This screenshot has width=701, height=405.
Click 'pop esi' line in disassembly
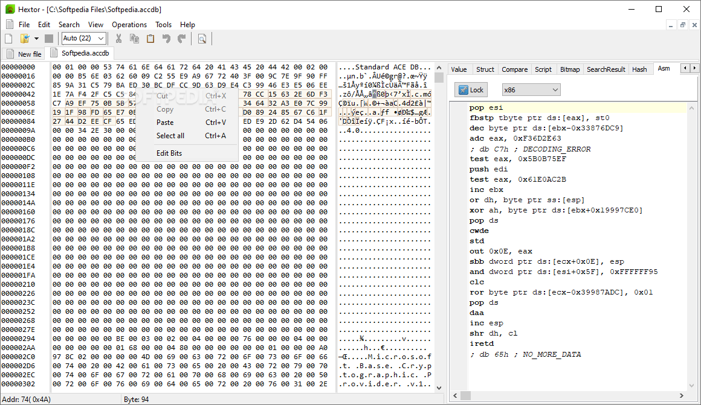point(486,107)
